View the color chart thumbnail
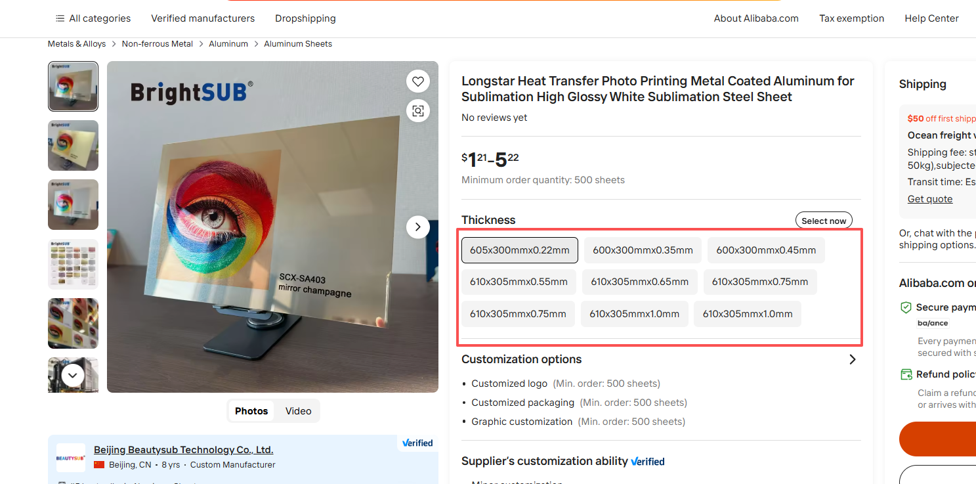The height and width of the screenshot is (484, 976). click(x=73, y=264)
